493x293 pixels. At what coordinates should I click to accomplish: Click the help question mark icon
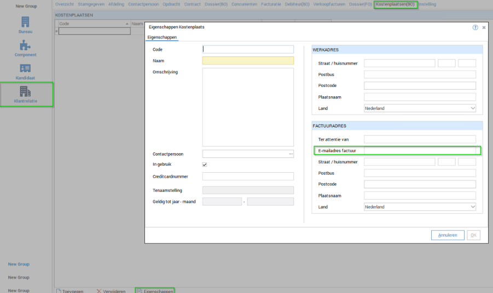click(475, 27)
